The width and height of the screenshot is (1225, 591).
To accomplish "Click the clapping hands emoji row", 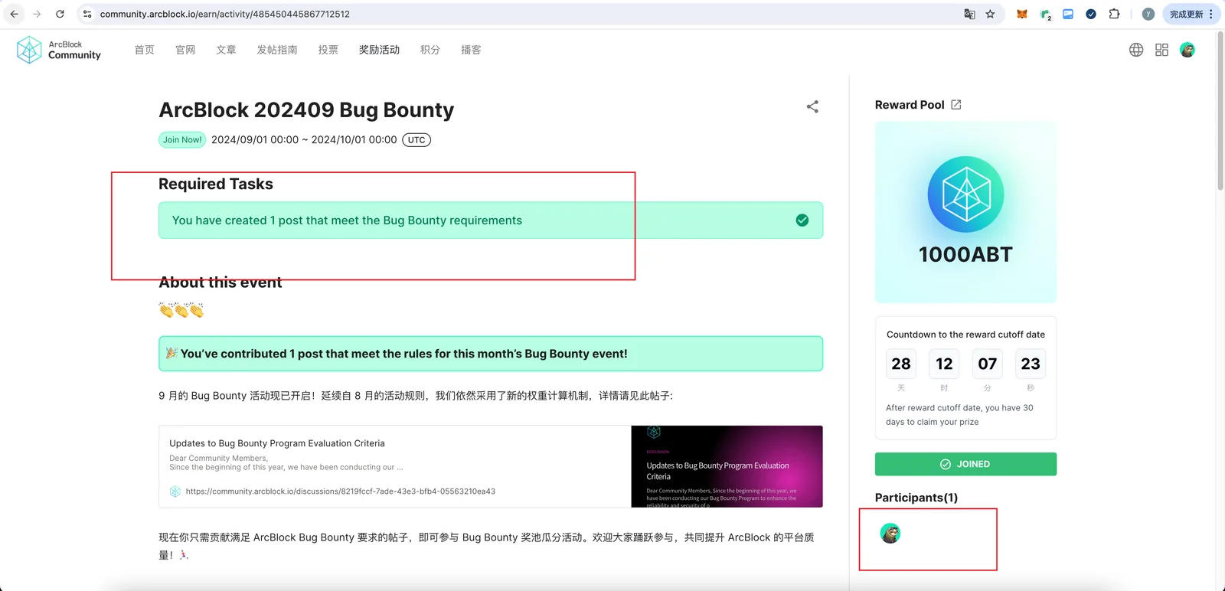I will [x=181, y=310].
